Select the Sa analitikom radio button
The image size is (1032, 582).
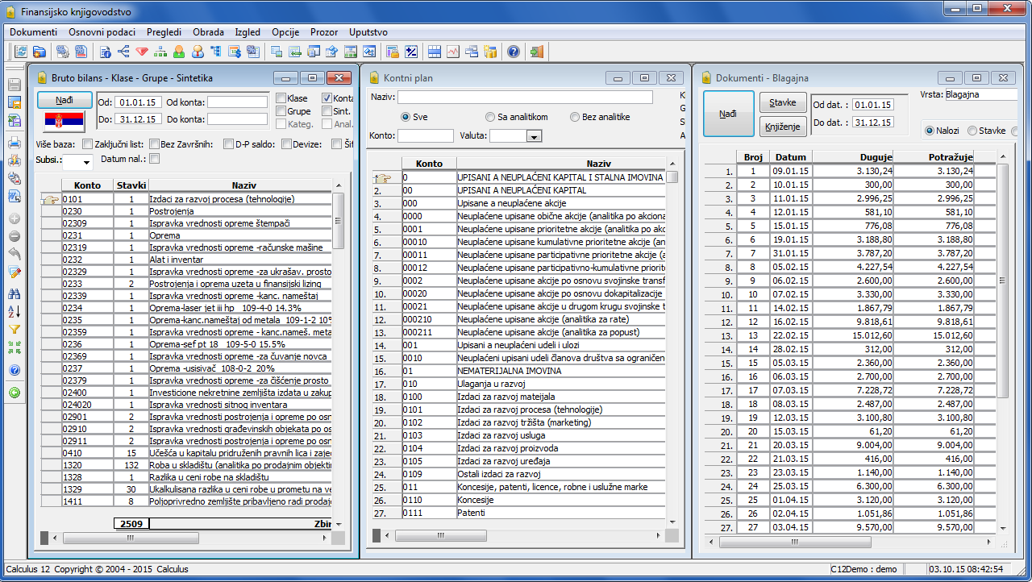(490, 117)
